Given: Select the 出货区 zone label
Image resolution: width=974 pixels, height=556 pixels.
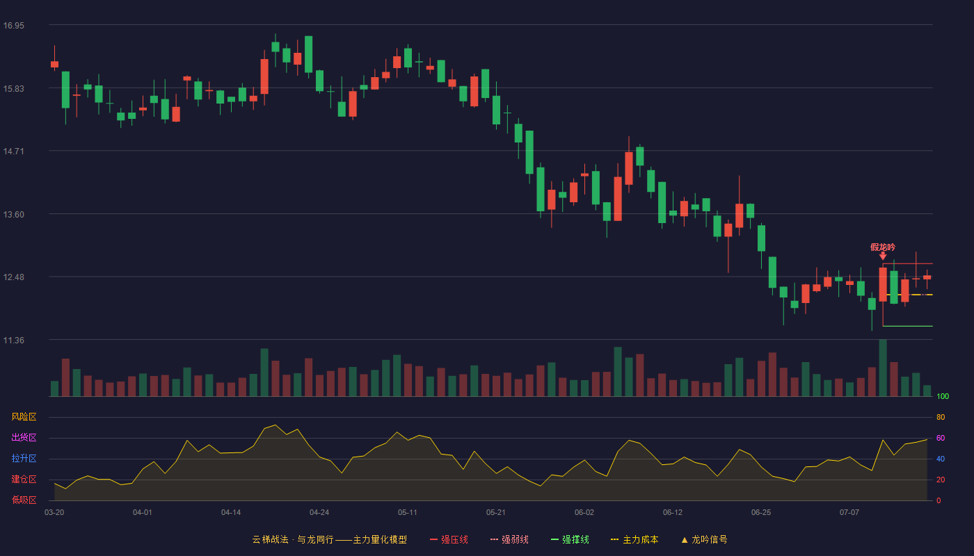Looking at the screenshot, I should [24, 438].
